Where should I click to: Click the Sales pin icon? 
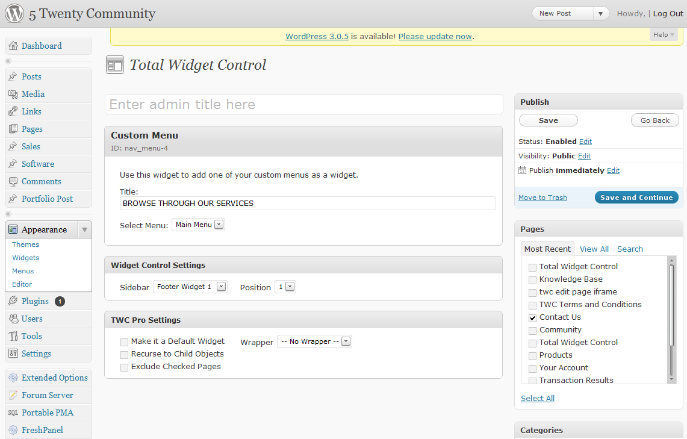pyautogui.click(x=13, y=146)
